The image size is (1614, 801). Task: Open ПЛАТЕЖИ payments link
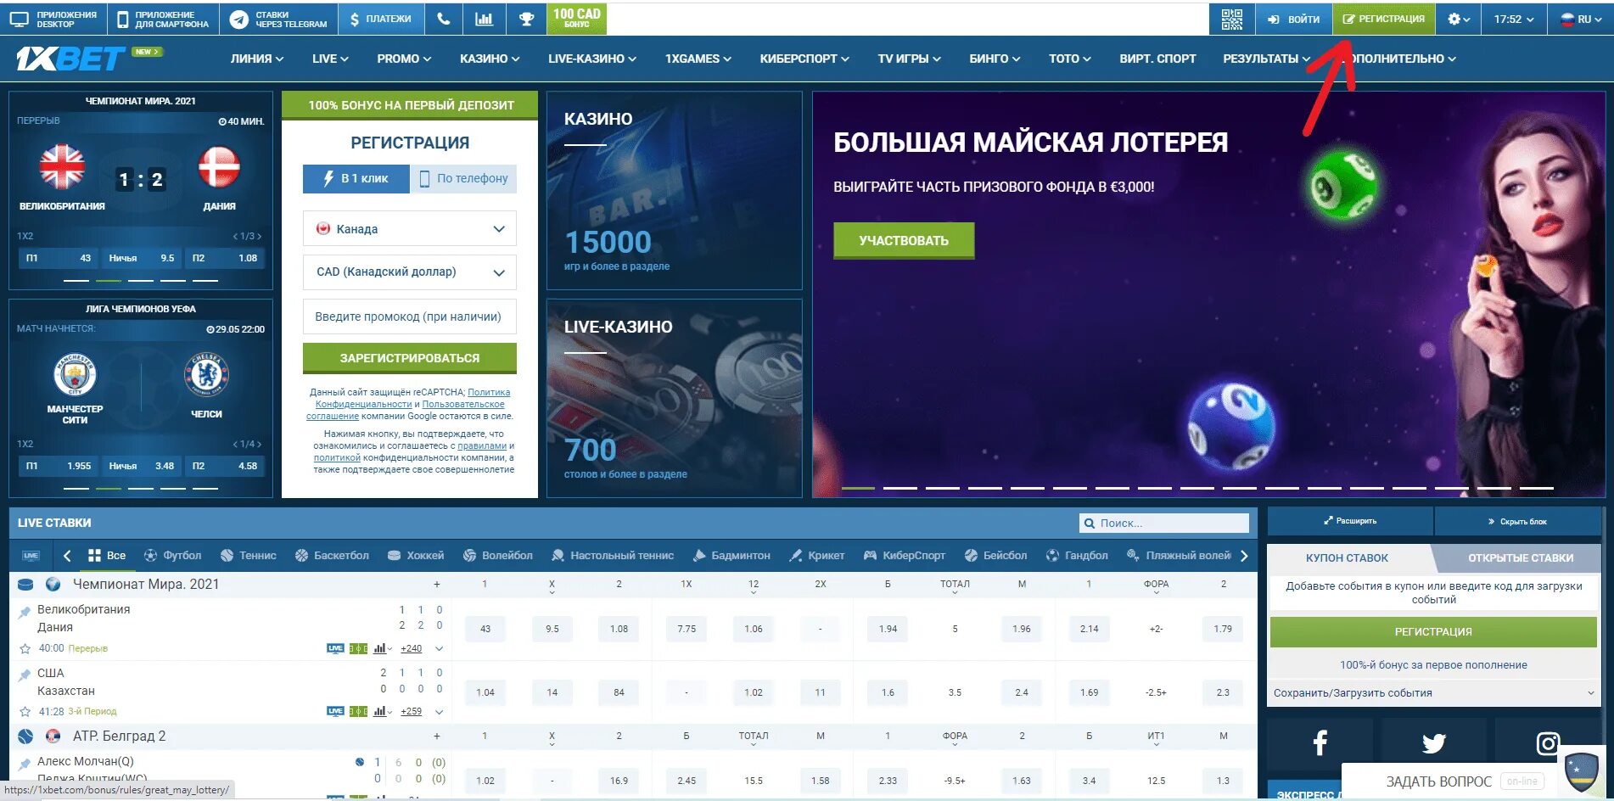pos(380,19)
